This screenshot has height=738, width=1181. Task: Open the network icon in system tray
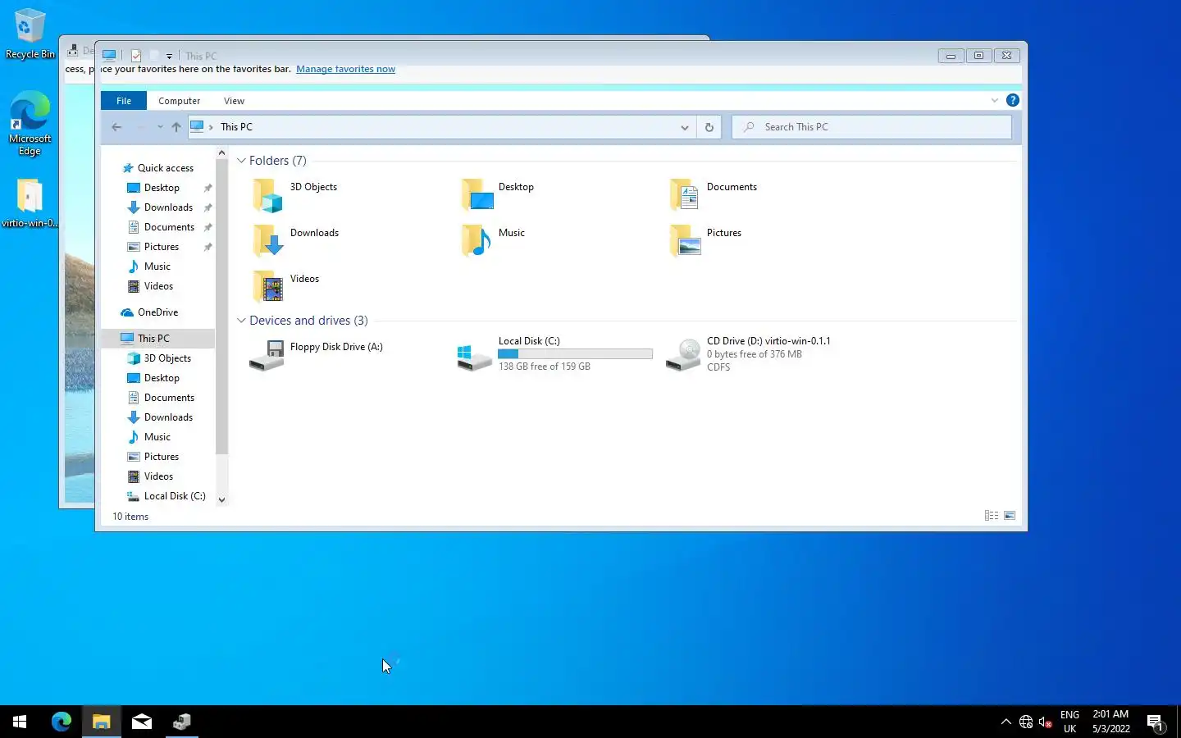1026,722
